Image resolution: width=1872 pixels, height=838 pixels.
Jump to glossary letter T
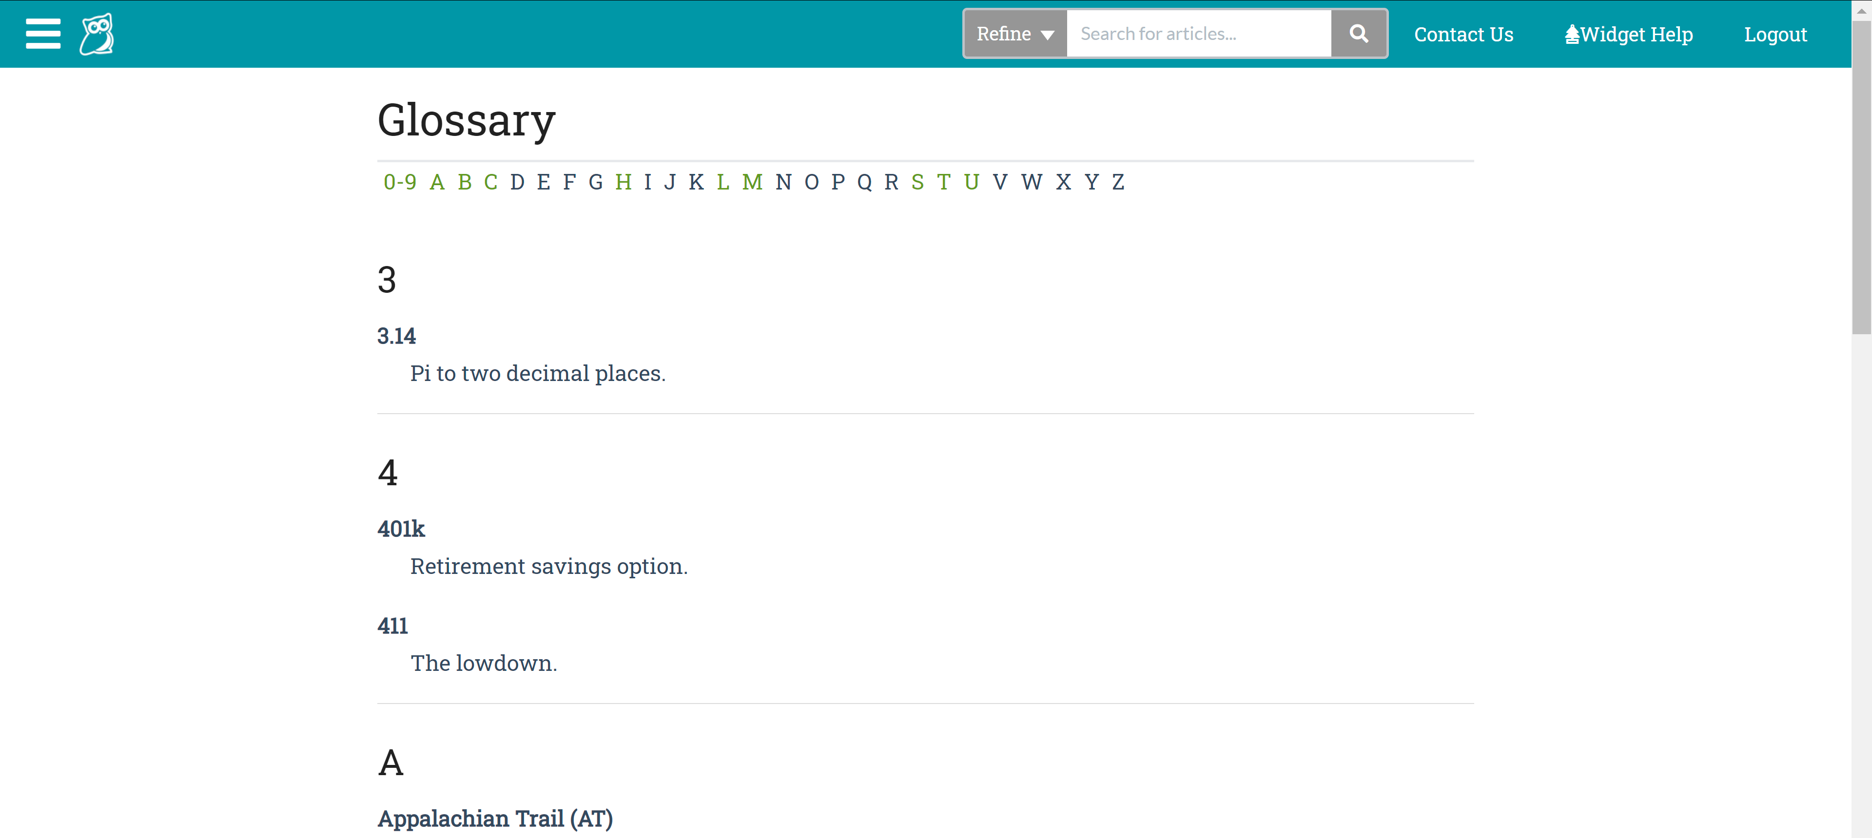pyautogui.click(x=943, y=182)
